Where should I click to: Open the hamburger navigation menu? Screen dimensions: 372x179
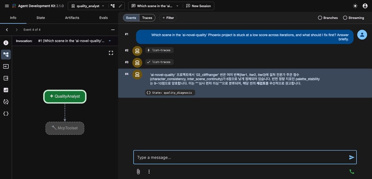point(7,6)
